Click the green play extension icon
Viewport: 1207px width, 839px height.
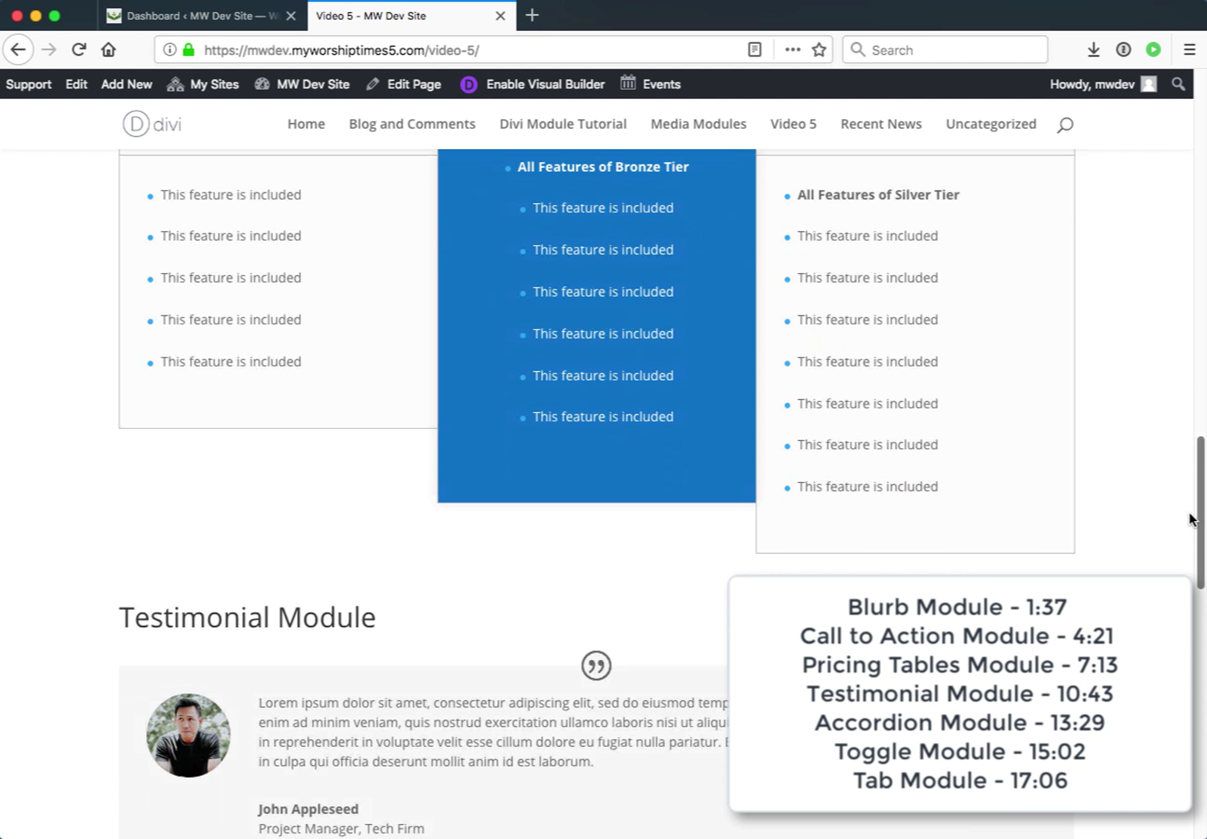1153,50
